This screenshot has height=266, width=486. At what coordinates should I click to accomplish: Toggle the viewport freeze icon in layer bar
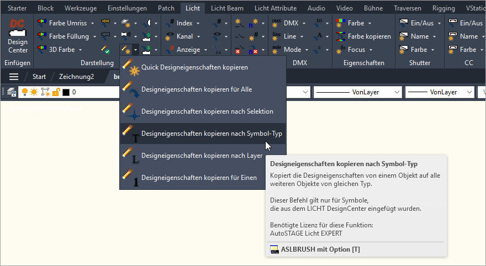click(45, 92)
